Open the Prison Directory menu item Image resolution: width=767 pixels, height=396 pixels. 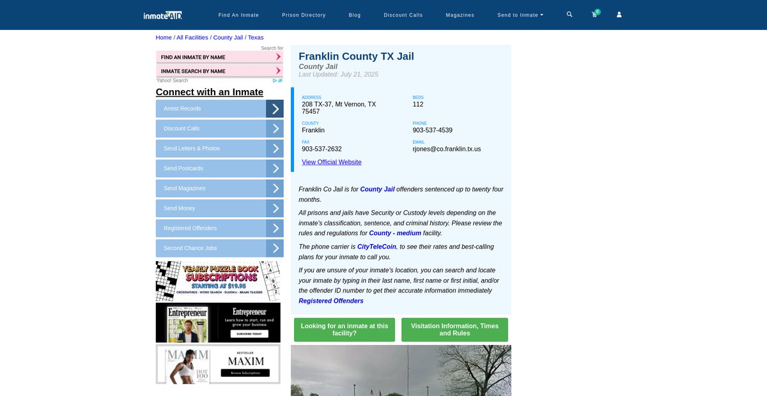click(304, 15)
